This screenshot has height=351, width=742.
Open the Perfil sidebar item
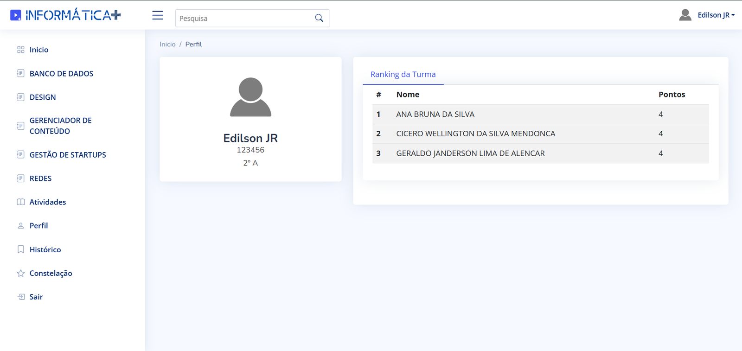[x=38, y=226]
